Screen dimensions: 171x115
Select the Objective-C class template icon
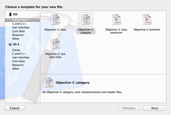click(55, 20)
